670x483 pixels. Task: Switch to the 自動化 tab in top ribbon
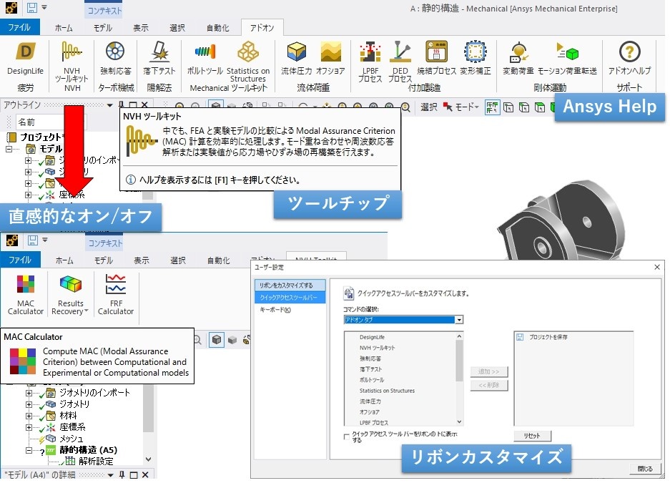218,28
